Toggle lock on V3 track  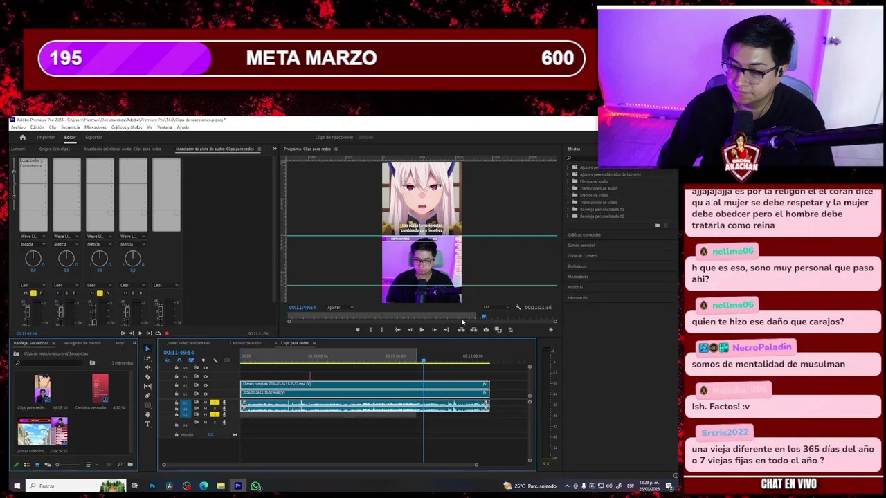coord(177,376)
